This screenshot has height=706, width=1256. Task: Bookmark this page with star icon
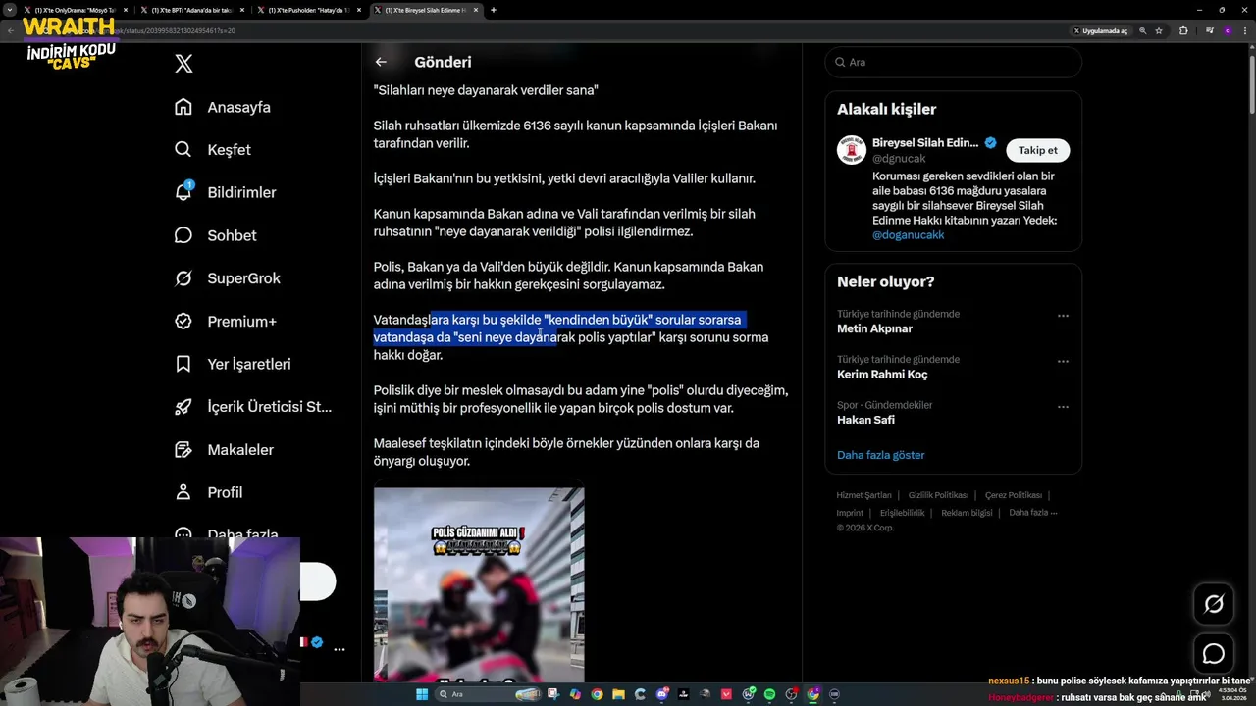(x=1159, y=31)
